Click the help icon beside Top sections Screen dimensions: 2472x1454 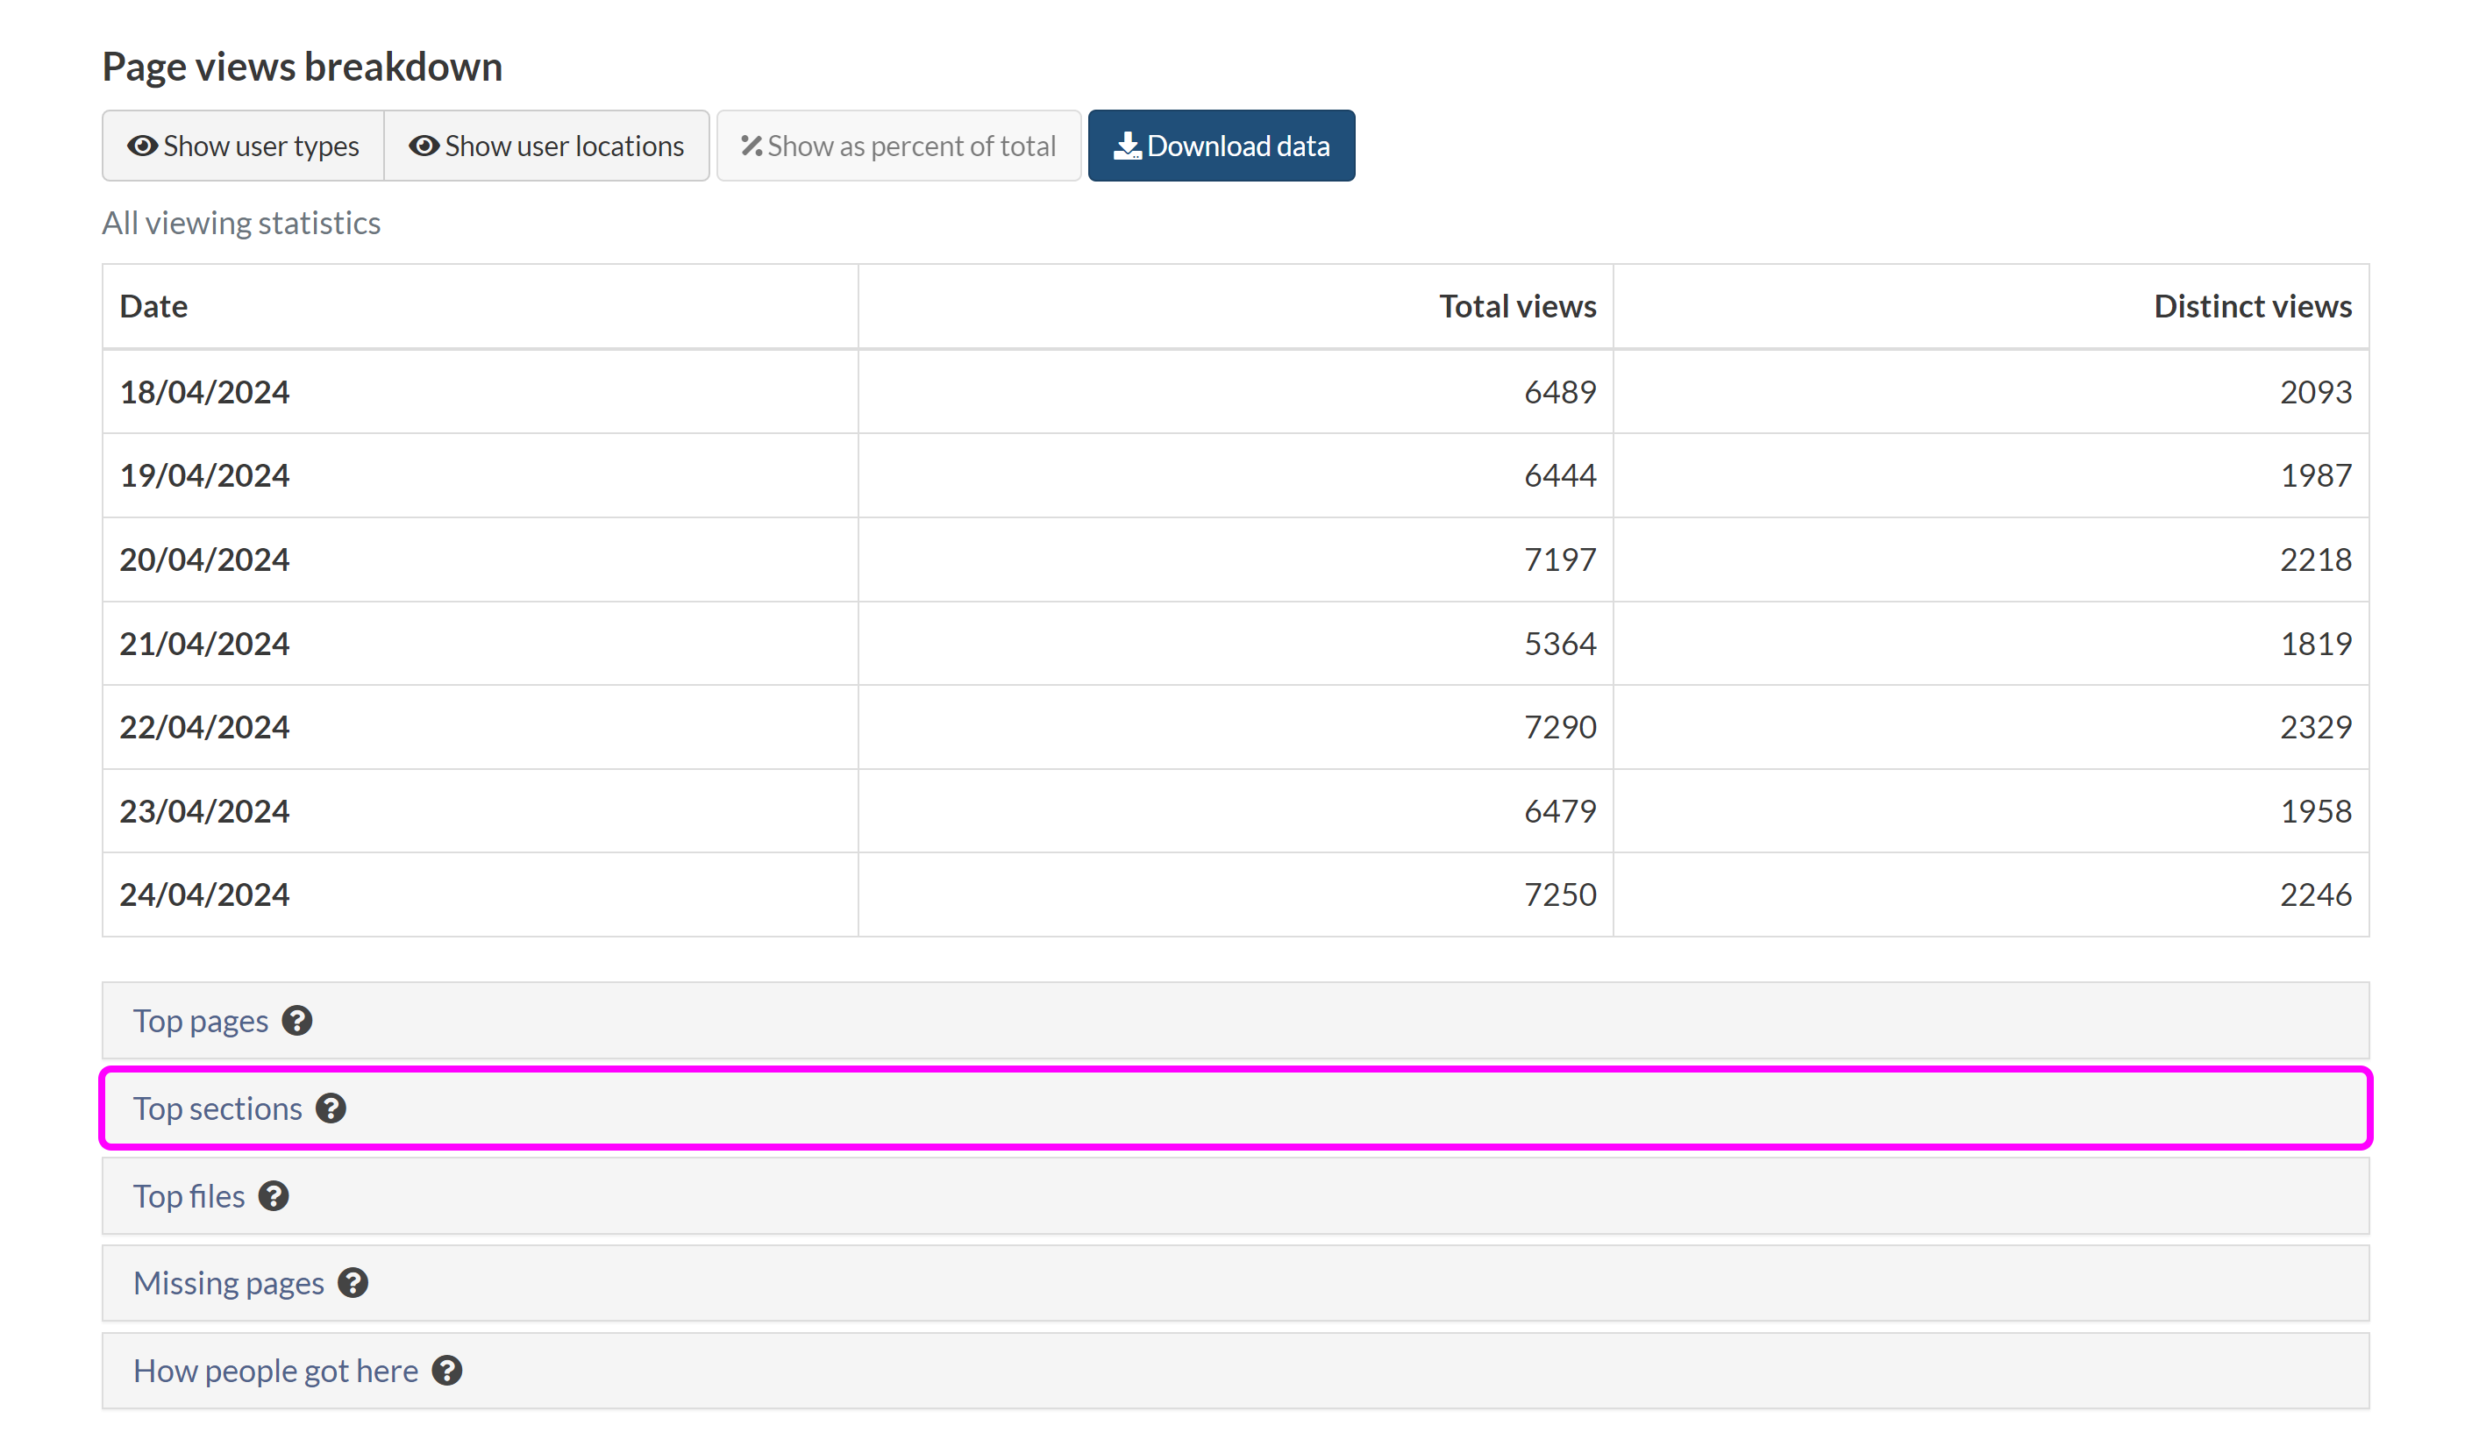[331, 1108]
